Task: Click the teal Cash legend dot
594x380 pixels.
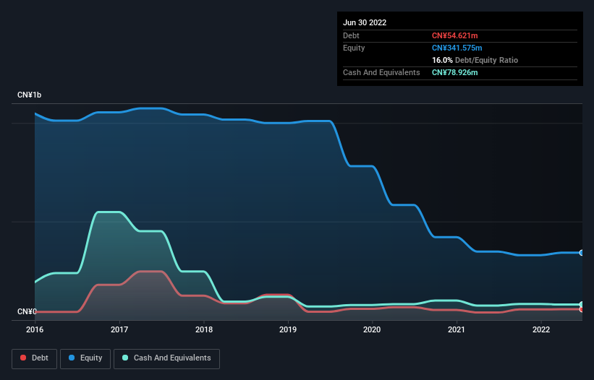Action: tap(125, 358)
